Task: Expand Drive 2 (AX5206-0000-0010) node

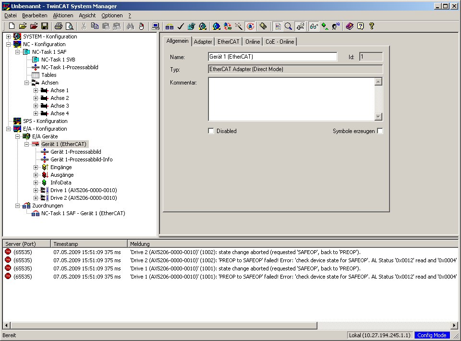Action: 36,198
